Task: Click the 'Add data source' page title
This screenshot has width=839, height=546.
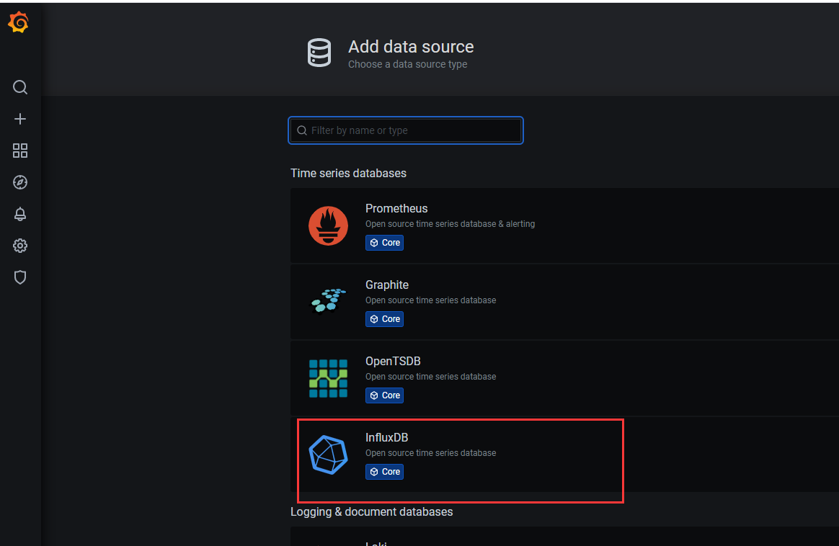Action: 411,47
